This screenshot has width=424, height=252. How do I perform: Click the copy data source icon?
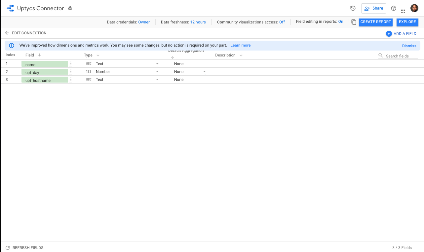coord(354,22)
